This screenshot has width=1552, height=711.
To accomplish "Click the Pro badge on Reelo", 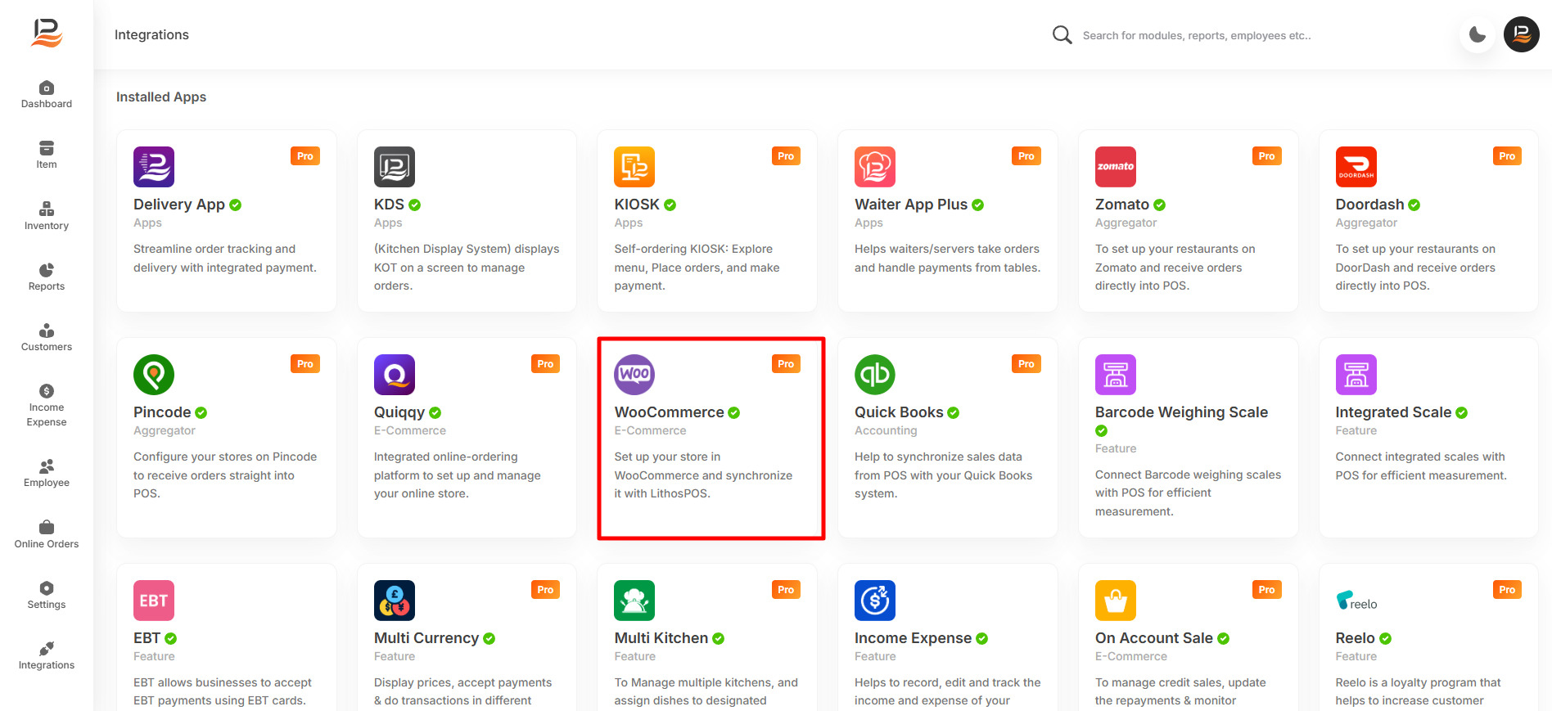I will pyautogui.click(x=1507, y=590).
